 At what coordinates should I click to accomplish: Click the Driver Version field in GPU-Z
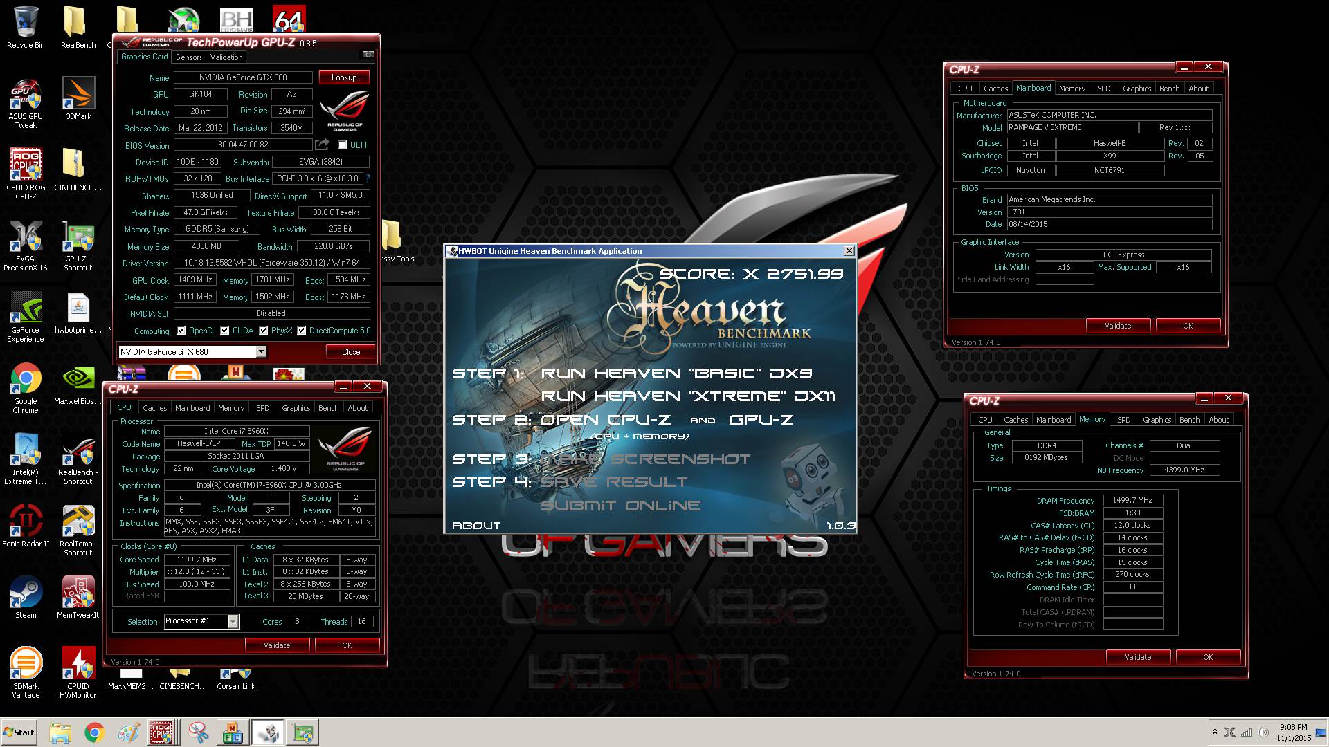(271, 263)
